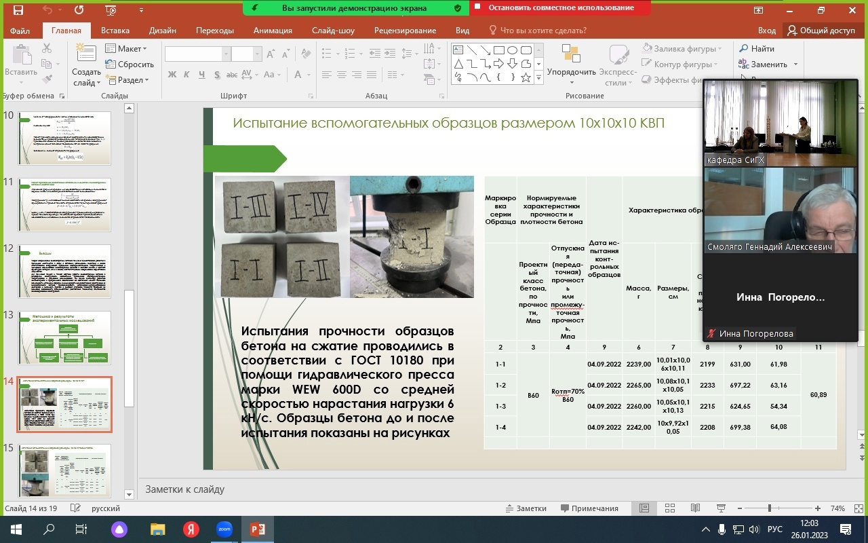The height and width of the screenshot is (543, 868).
Task: Save the presentation with the floppy icon
Action: (x=18, y=10)
